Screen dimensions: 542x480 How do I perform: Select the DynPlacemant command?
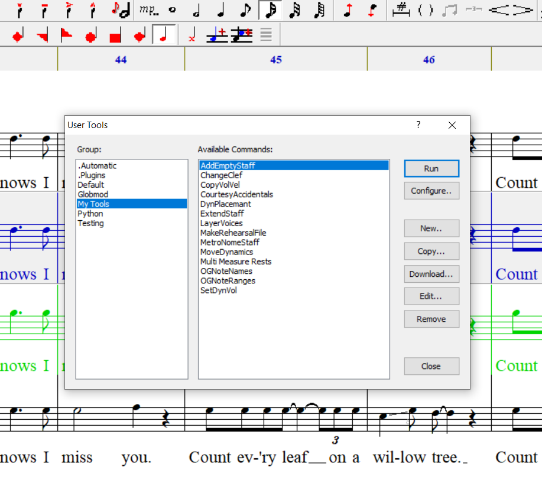coord(294,204)
